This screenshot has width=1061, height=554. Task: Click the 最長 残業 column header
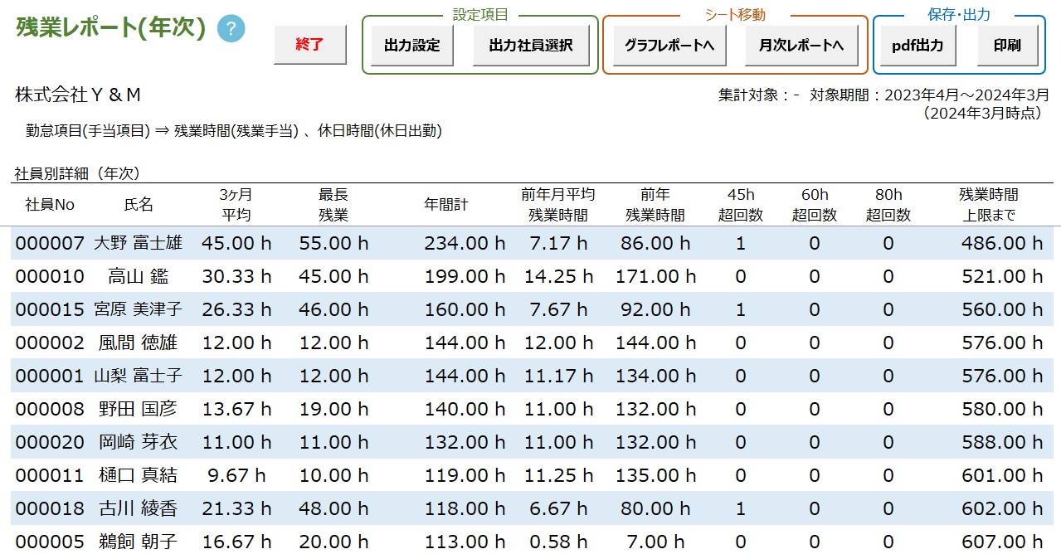333,205
